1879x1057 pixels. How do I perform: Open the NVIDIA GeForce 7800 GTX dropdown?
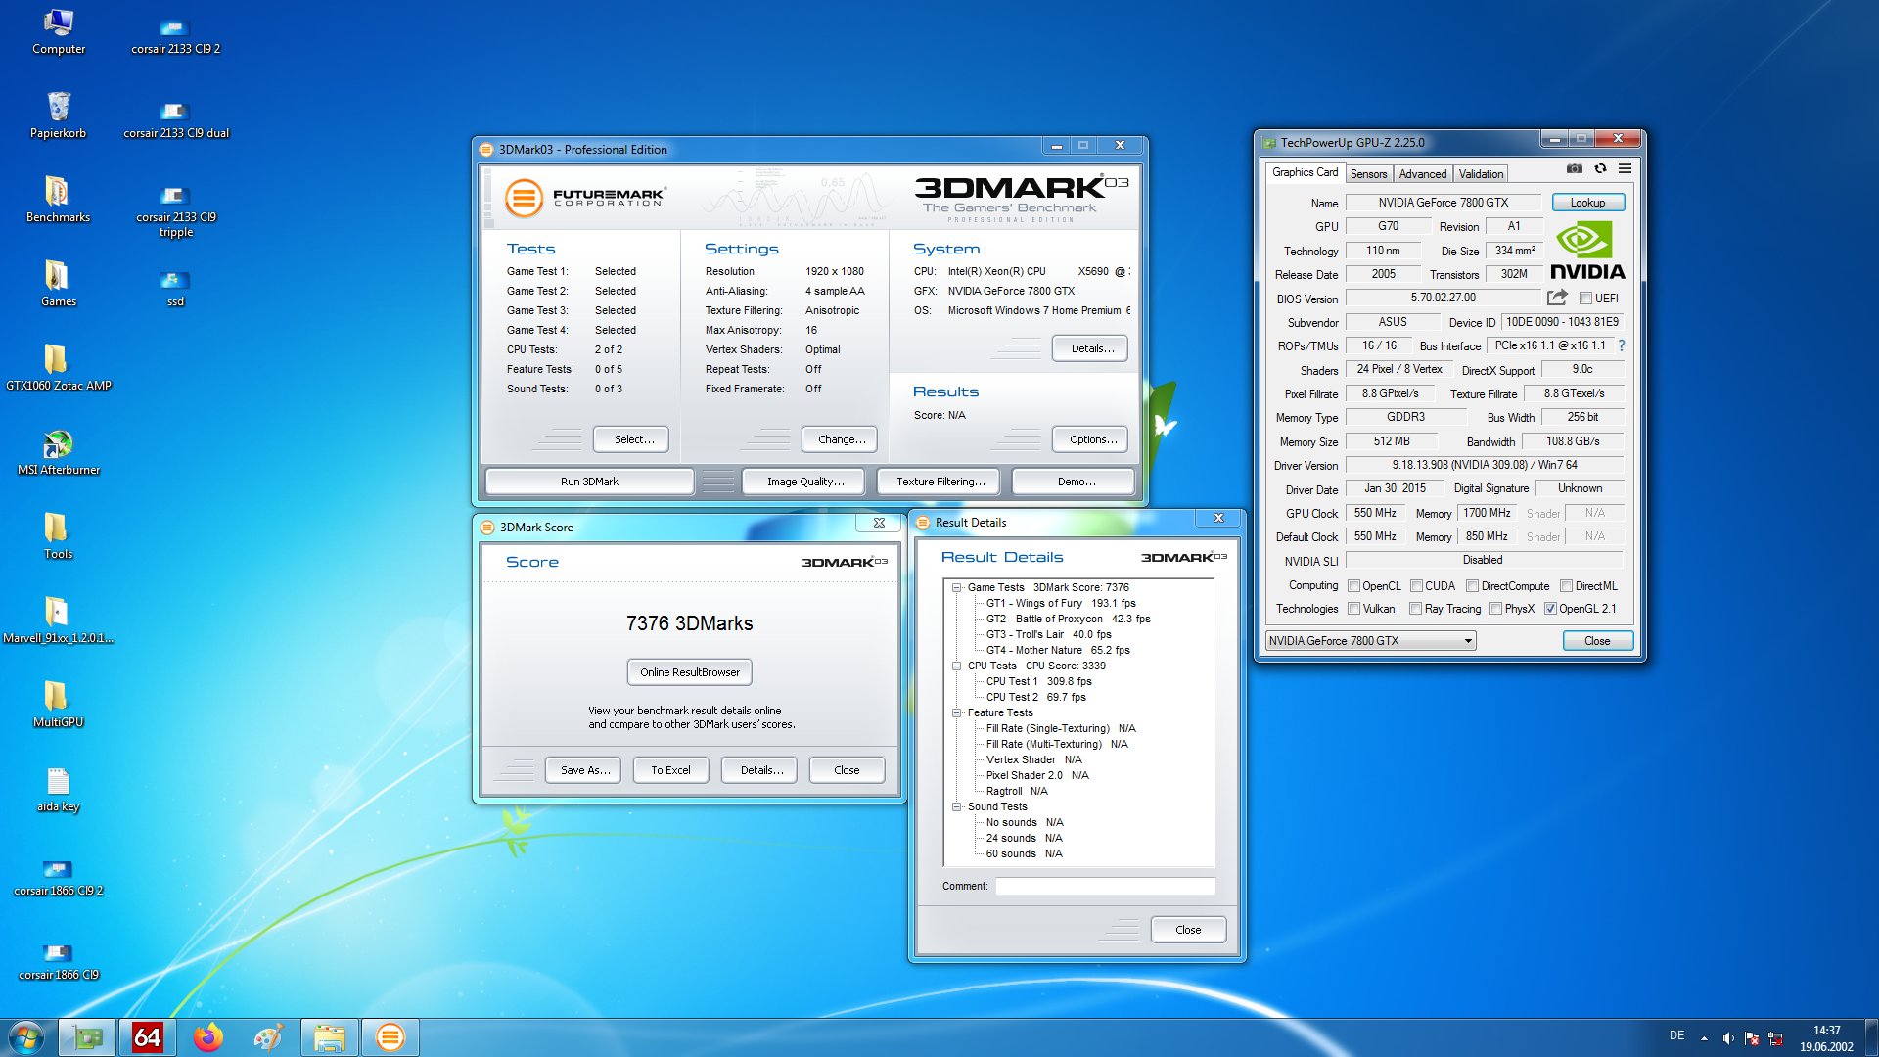coord(1370,641)
